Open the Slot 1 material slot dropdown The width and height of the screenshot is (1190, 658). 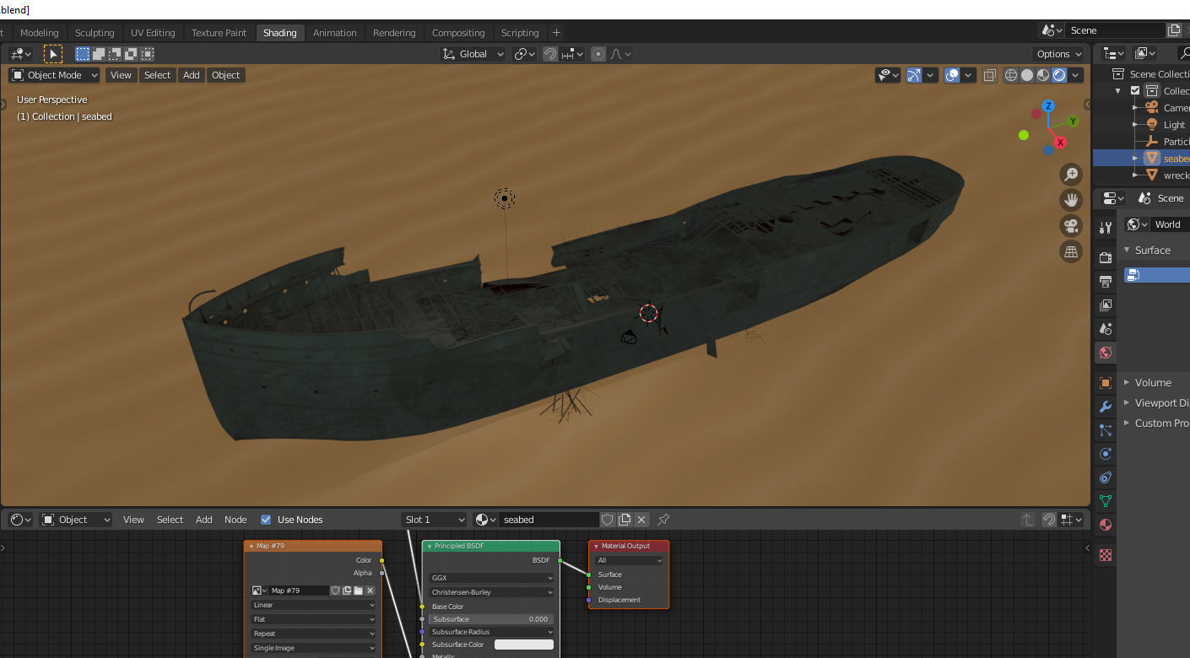pos(434,520)
